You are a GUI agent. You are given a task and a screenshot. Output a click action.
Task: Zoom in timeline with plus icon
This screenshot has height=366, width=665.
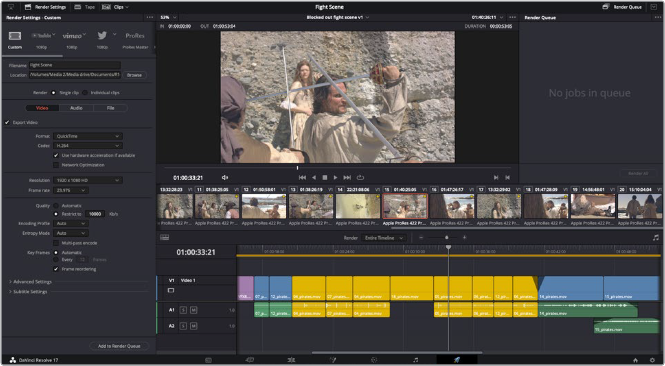pyautogui.click(x=465, y=238)
